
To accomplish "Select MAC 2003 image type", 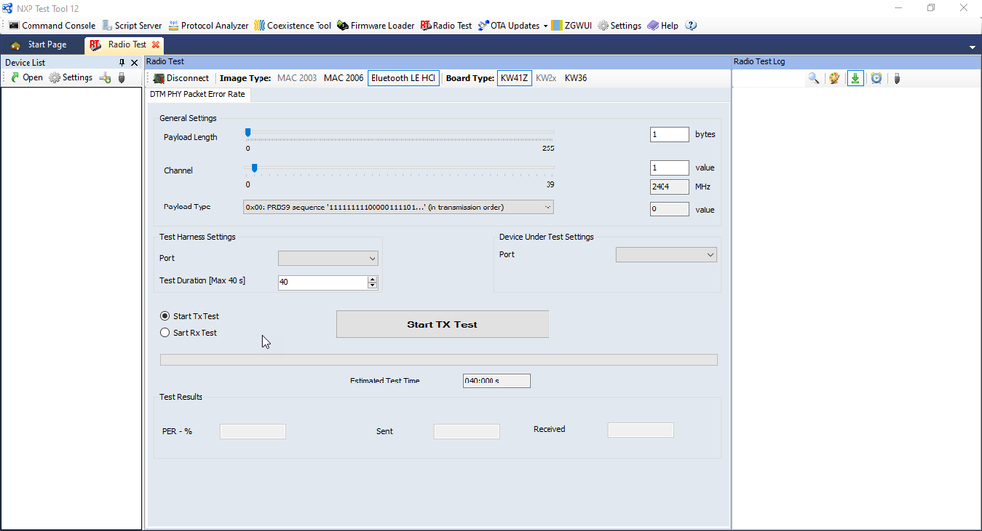I will pyautogui.click(x=297, y=78).
